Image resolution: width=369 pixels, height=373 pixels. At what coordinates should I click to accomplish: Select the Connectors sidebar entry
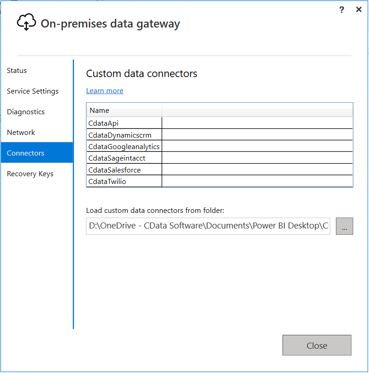pyautogui.click(x=25, y=153)
